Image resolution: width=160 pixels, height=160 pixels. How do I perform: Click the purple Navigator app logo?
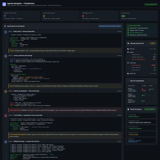(4, 4)
